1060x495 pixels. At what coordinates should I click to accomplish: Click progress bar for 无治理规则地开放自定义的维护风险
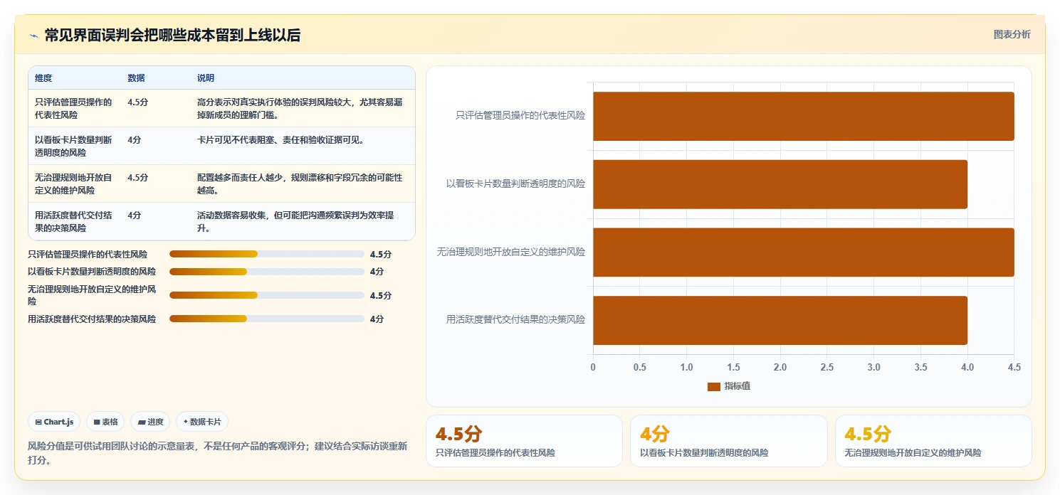point(267,295)
